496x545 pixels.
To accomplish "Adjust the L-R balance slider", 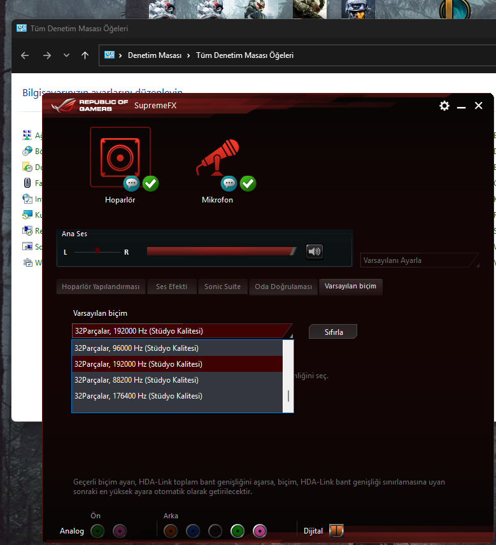I will pyautogui.click(x=97, y=251).
